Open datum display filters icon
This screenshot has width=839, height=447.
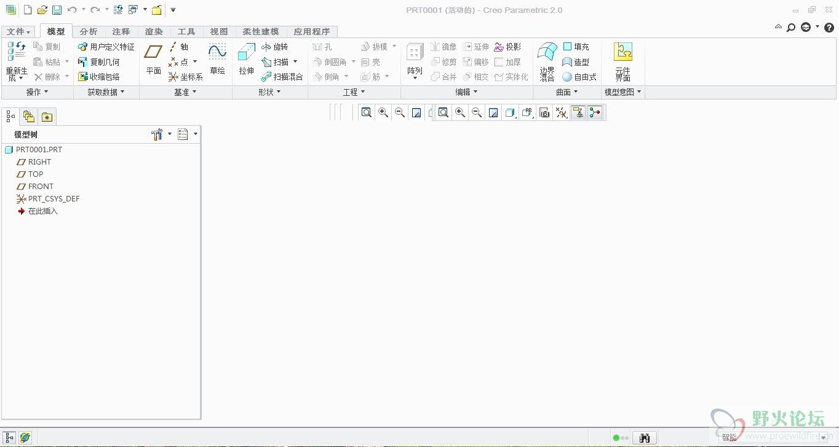561,112
